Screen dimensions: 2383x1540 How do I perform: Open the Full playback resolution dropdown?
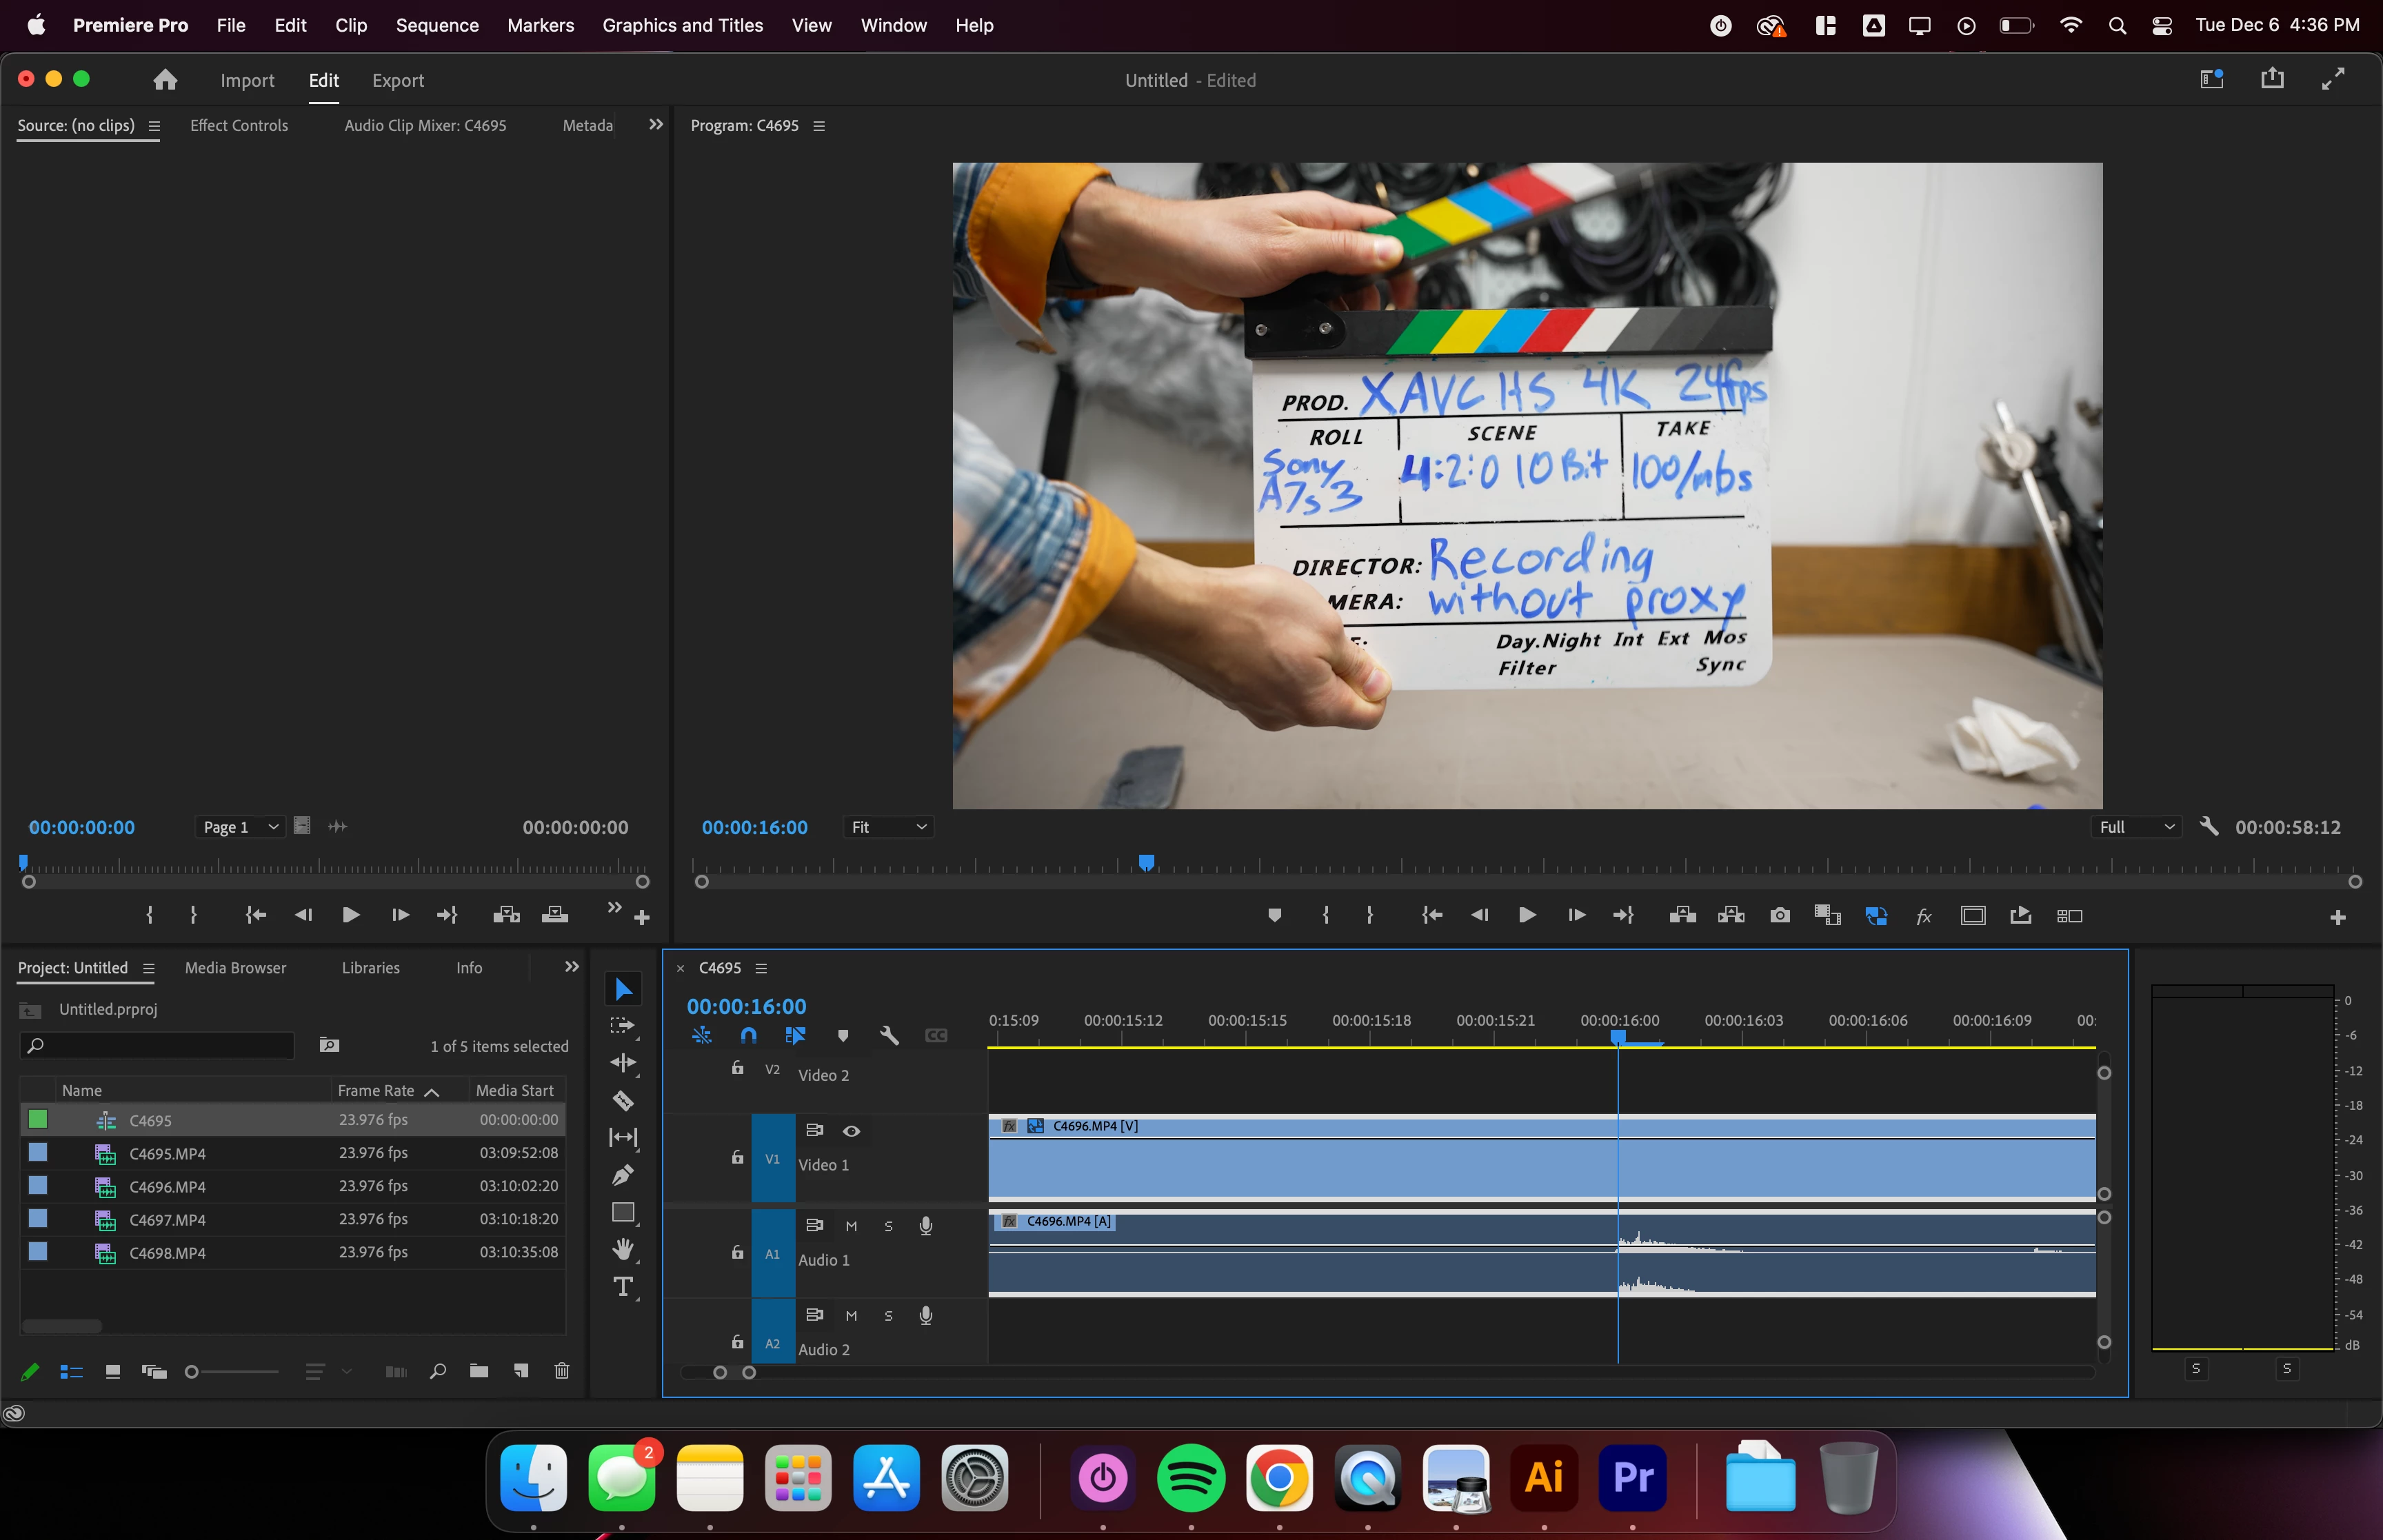(x=2136, y=827)
